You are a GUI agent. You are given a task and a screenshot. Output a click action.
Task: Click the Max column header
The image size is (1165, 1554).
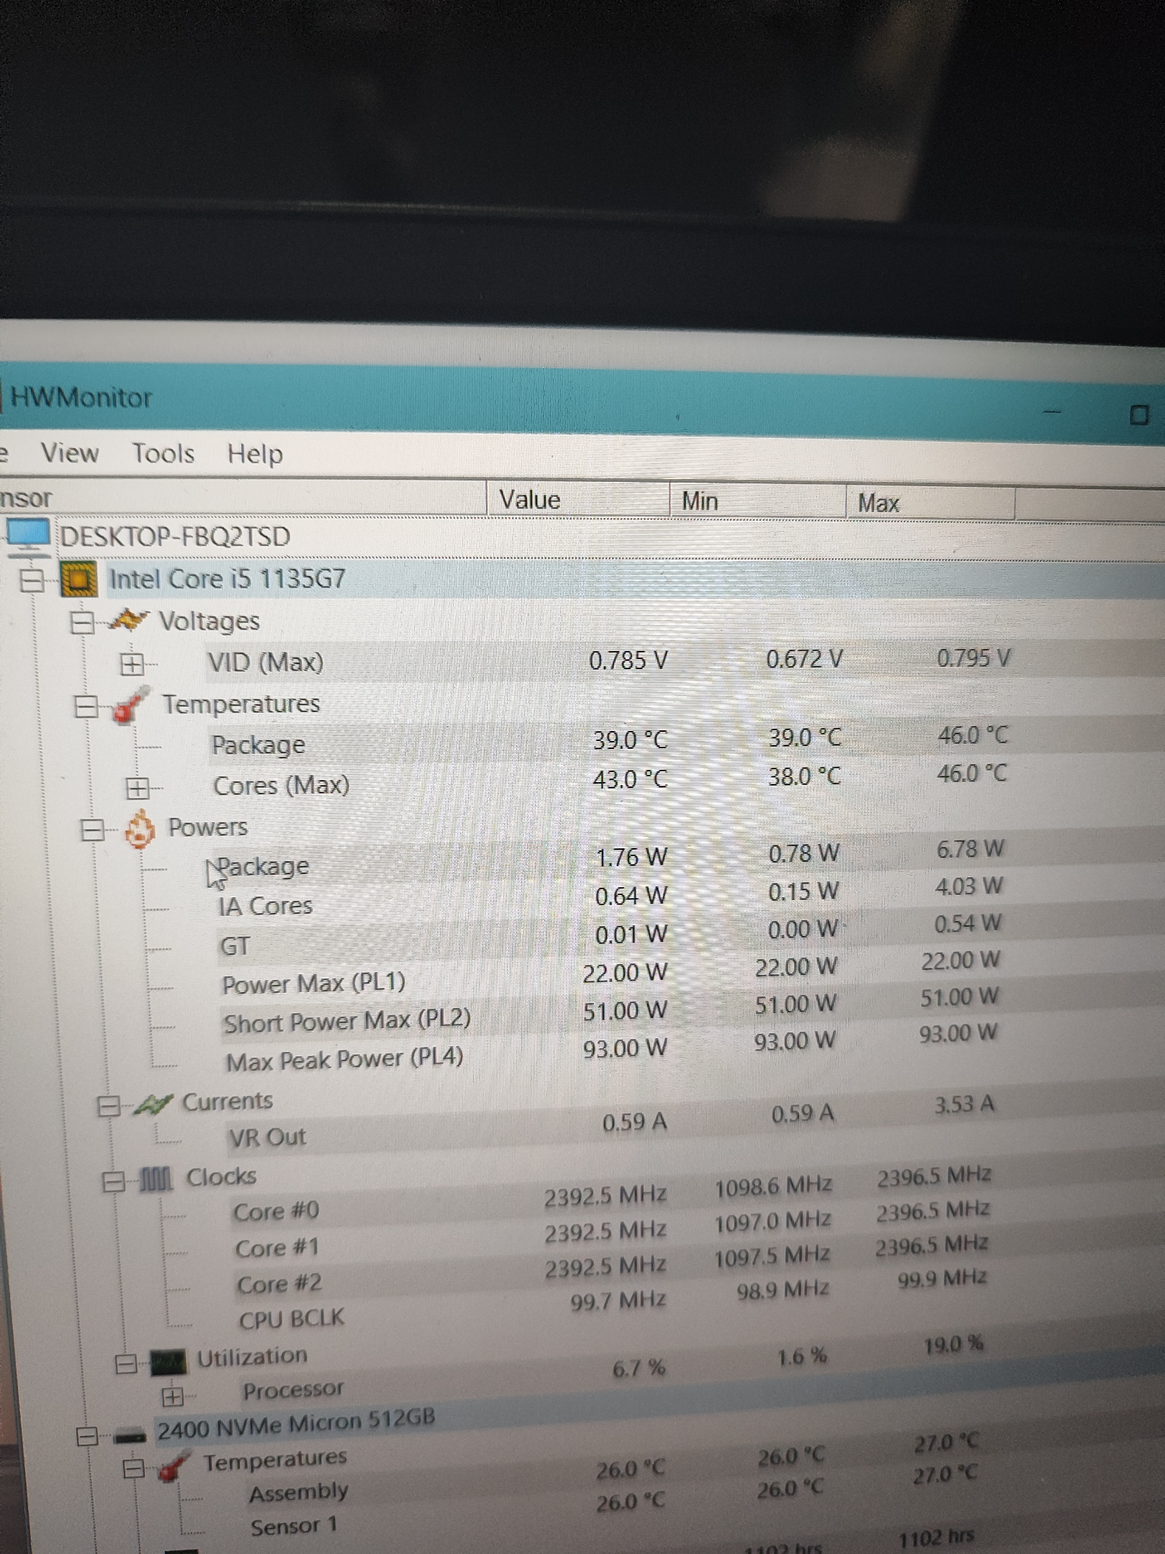930,503
